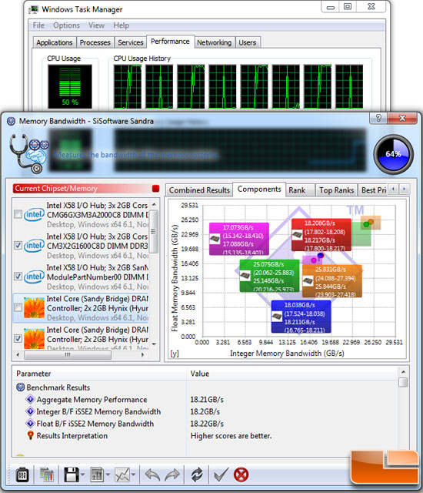This screenshot has height=493, width=423.
Task: Click the diamond icon beside Aggregate Memory Performance
Action: tap(31, 399)
